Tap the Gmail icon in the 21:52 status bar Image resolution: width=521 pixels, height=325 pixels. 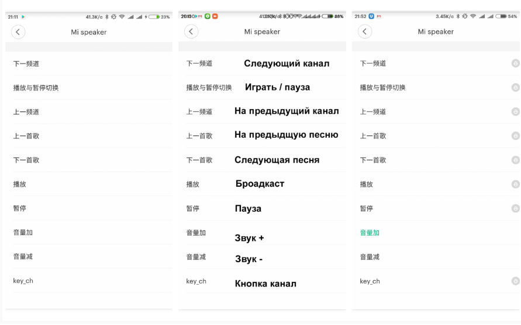(x=379, y=16)
